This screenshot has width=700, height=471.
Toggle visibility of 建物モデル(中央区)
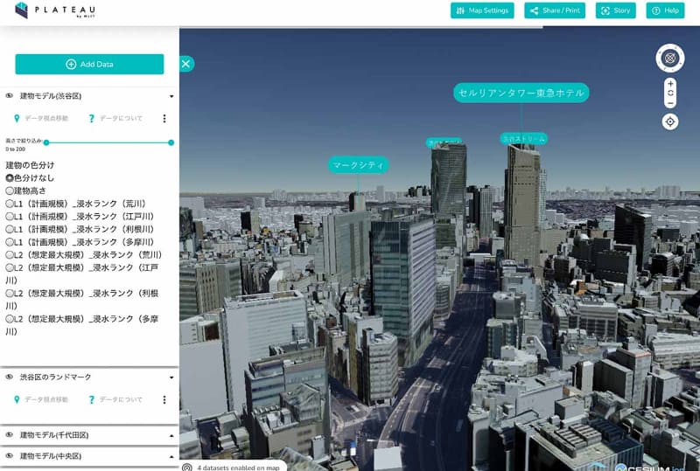point(9,456)
